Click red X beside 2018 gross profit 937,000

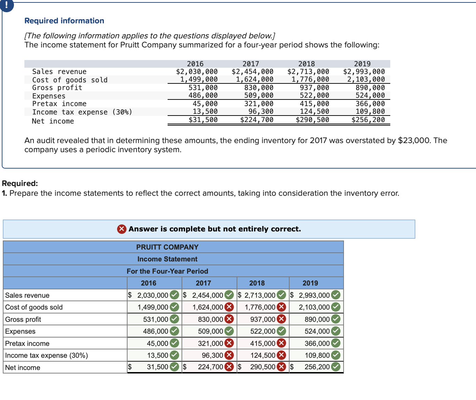point(282,319)
